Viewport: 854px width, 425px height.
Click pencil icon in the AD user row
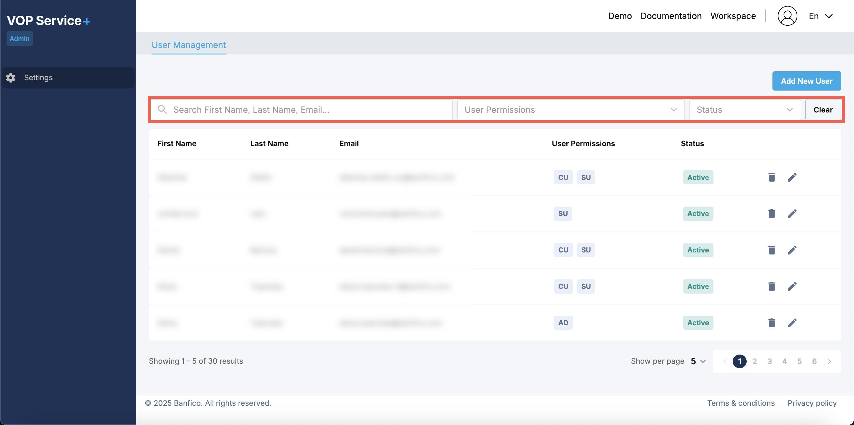coord(792,323)
